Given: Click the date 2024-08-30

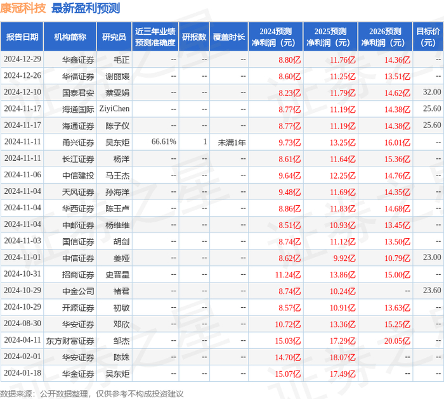Looking at the screenshot, I should 22,324.
